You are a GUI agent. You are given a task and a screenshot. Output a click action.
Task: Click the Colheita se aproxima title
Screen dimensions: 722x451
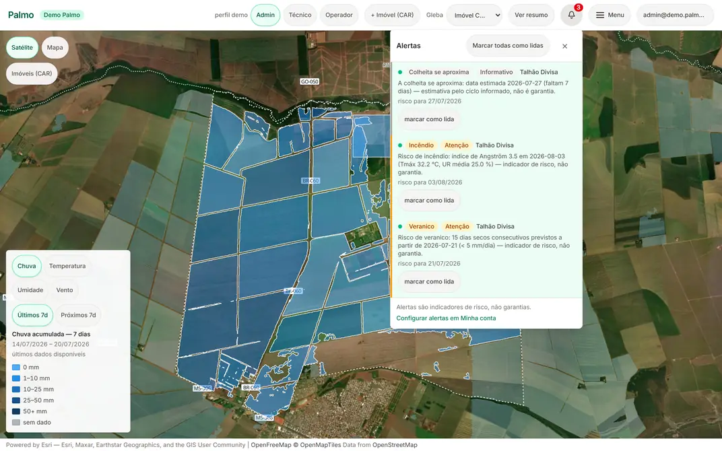click(x=439, y=72)
